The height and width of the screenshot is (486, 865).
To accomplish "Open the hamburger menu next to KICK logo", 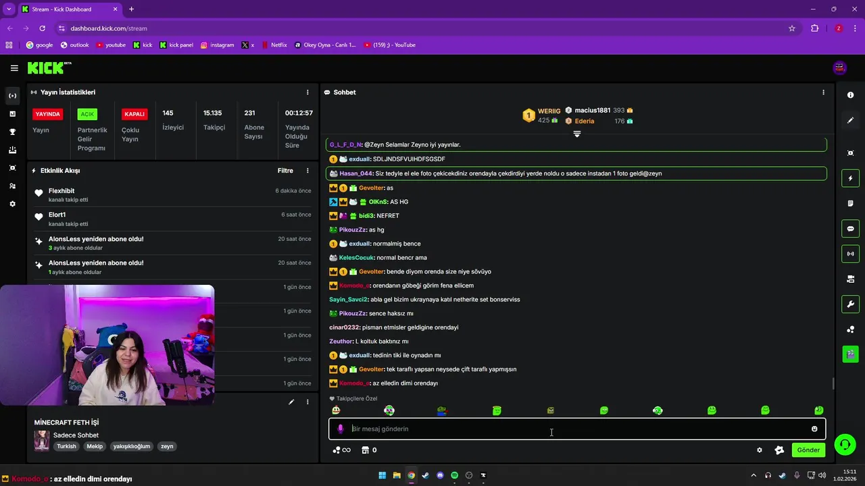I will click(14, 68).
